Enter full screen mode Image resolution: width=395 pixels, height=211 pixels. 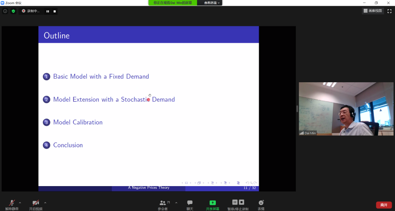click(389, 11)
